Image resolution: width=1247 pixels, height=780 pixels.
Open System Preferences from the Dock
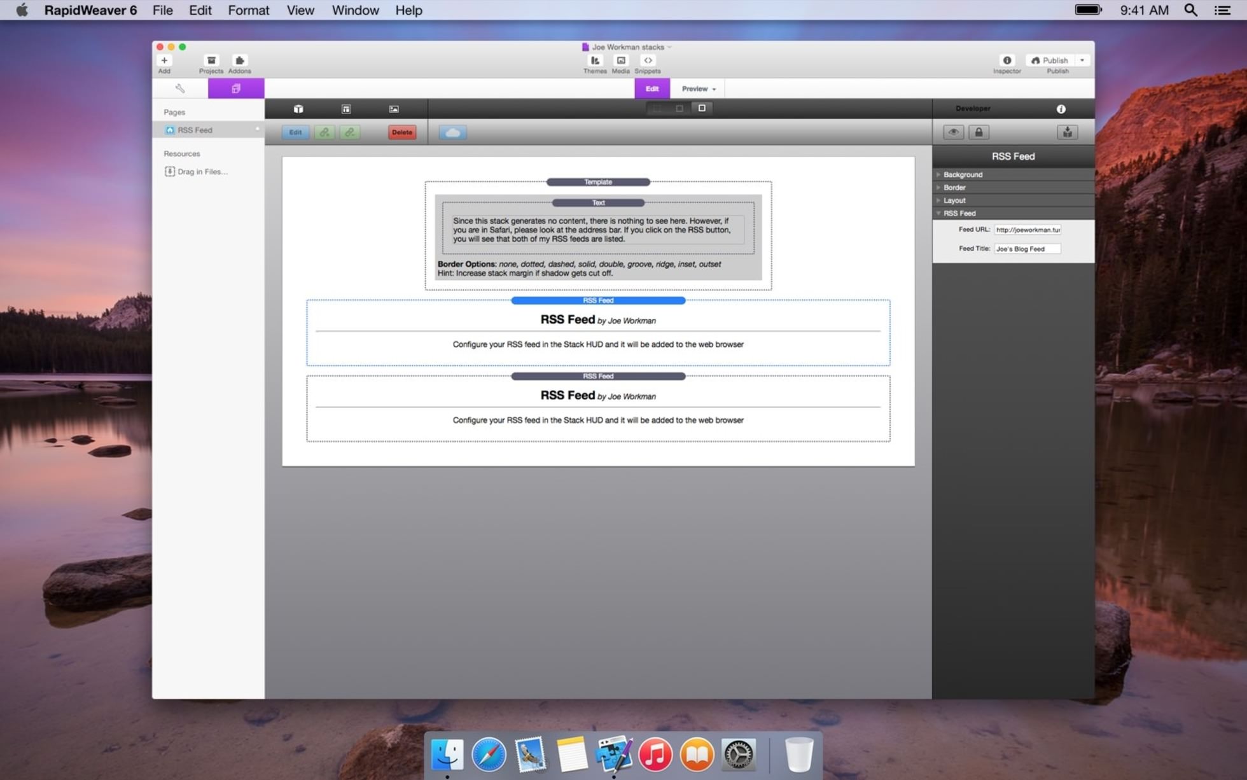pyautogui.click(x=738, y=755)
